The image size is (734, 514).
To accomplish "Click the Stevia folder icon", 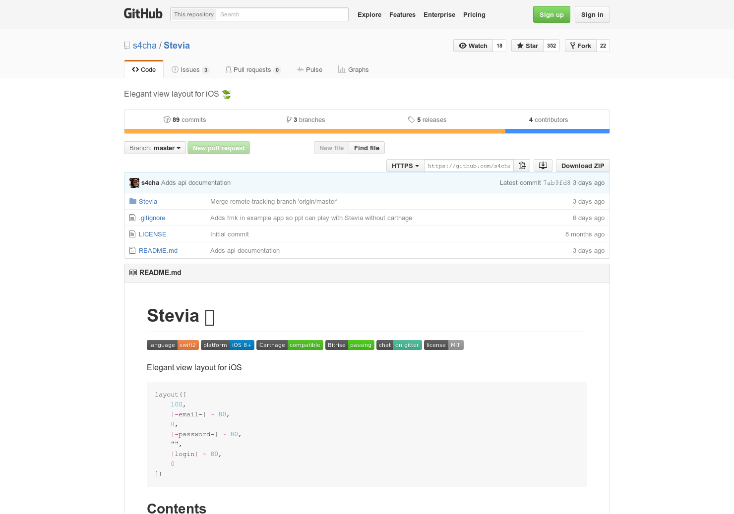I will tap(132, 201).
